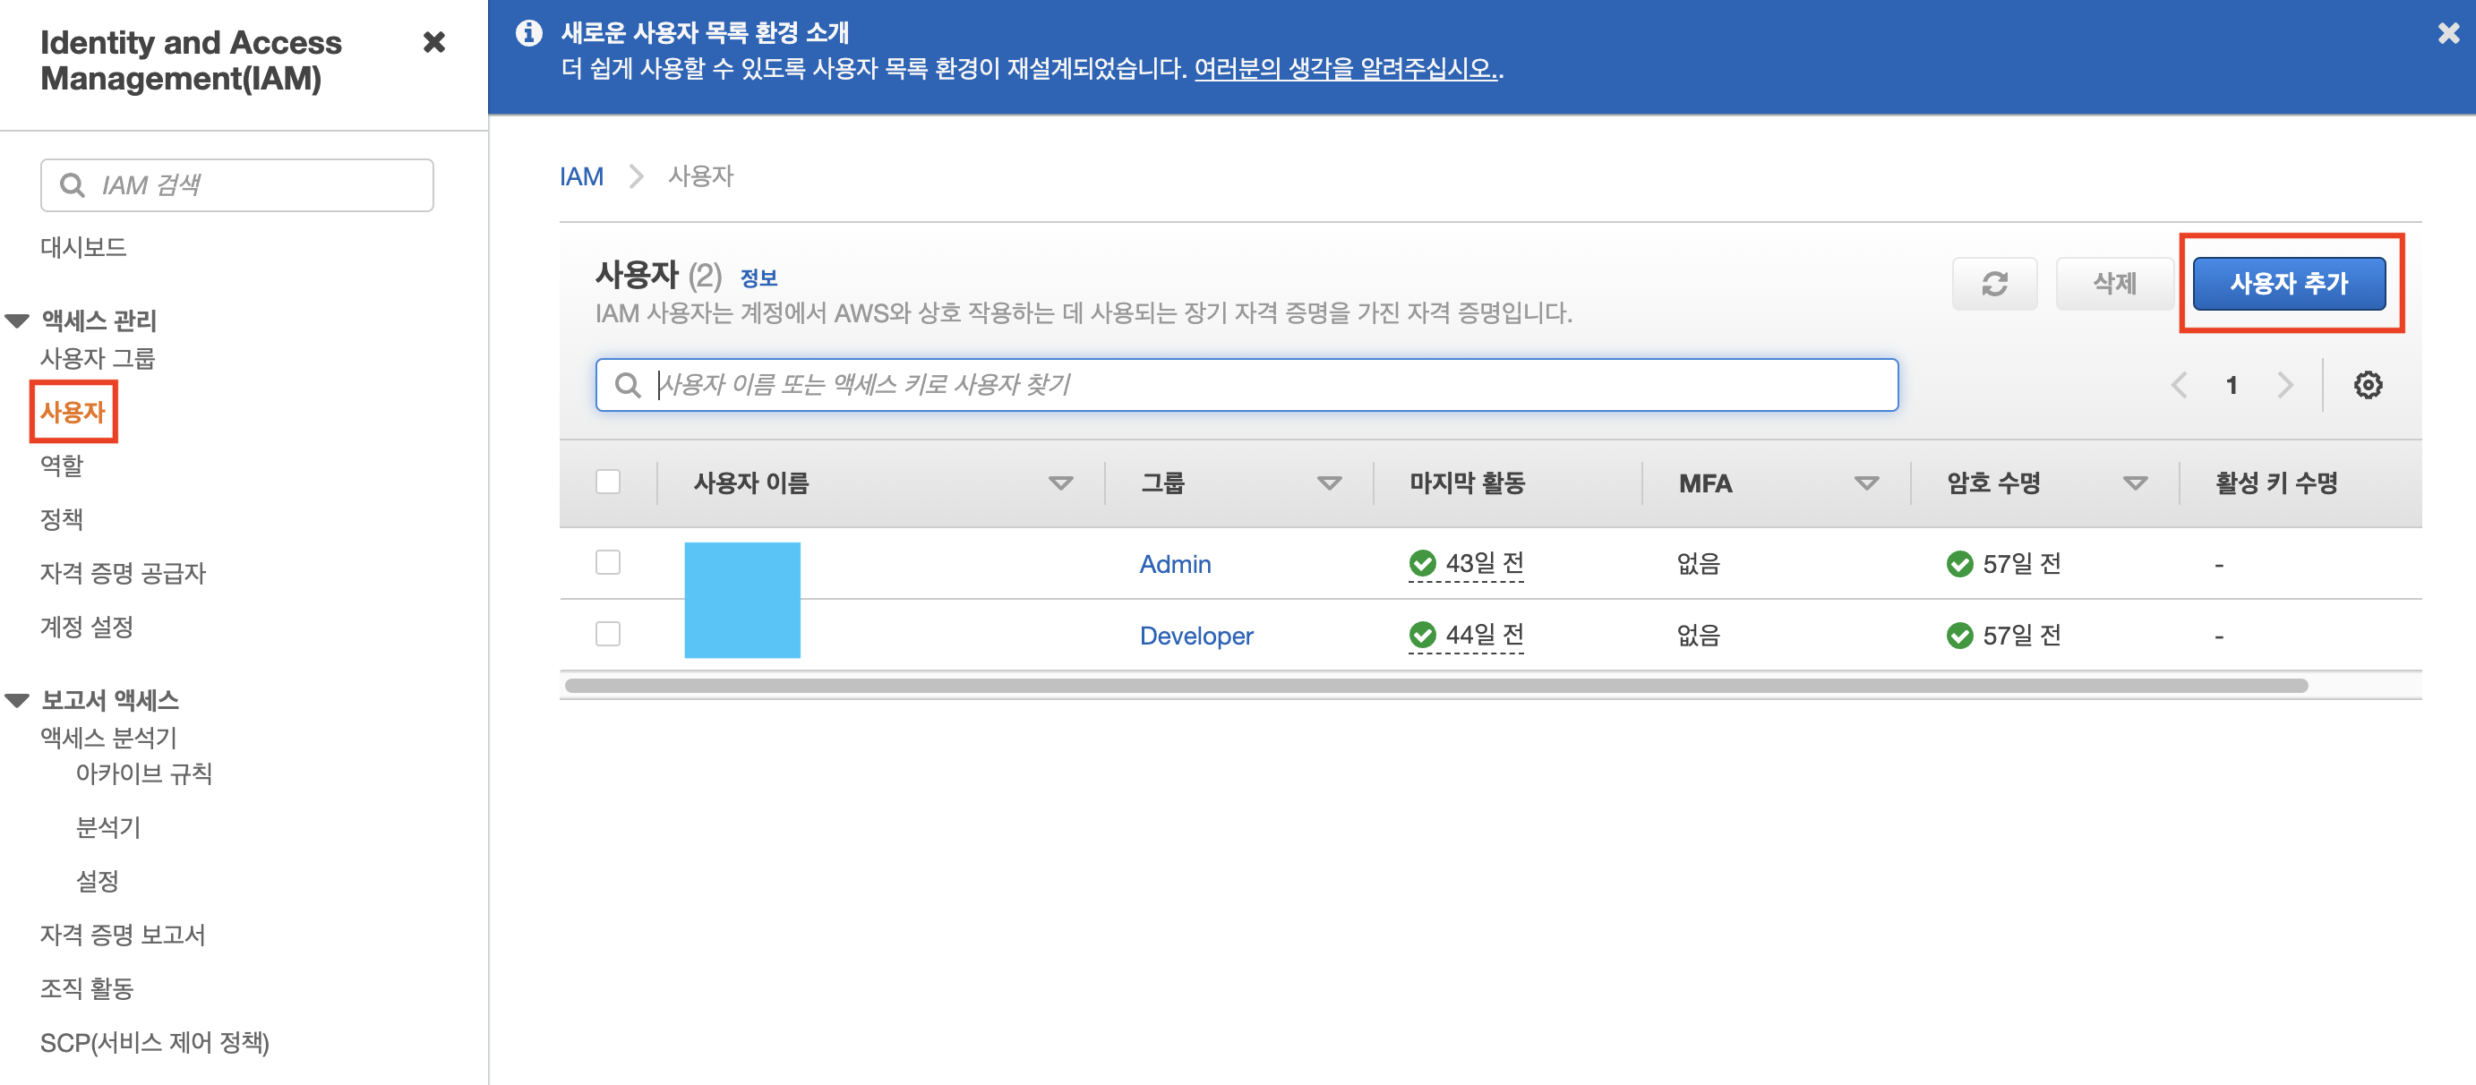Click horizontal scrollbar under users table
The width and height of the screenshot is (2476, 1085).
click(1435, 685)
